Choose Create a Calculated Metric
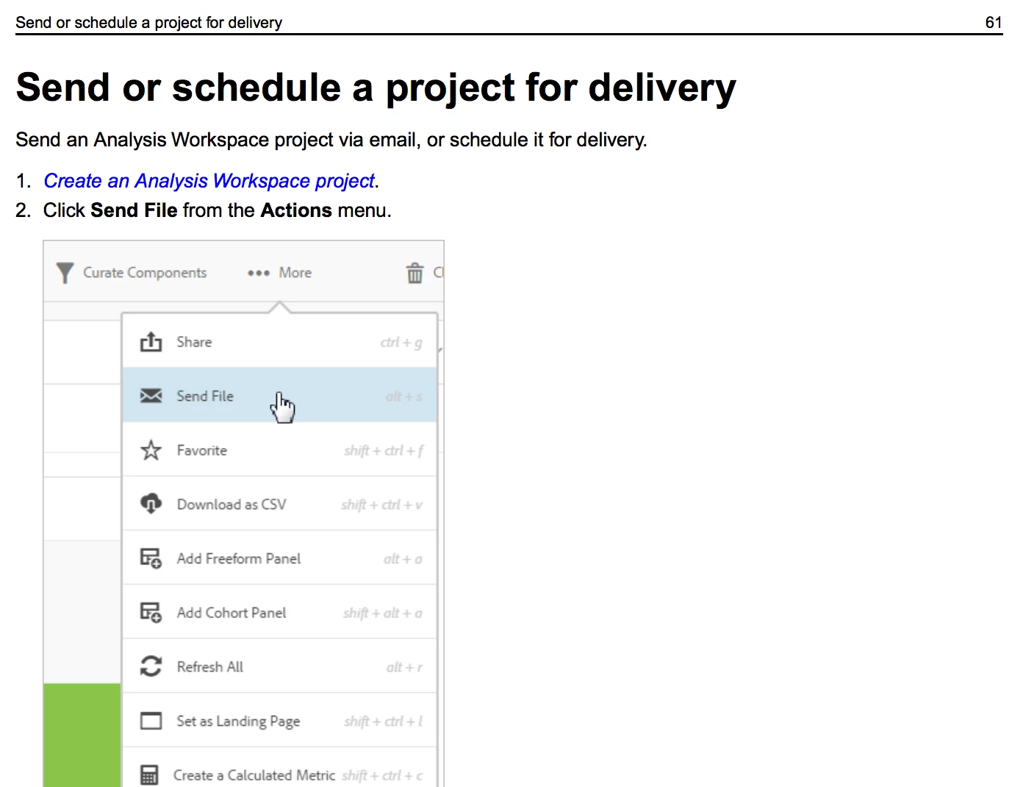1023x787 pixels. point(280,768)
